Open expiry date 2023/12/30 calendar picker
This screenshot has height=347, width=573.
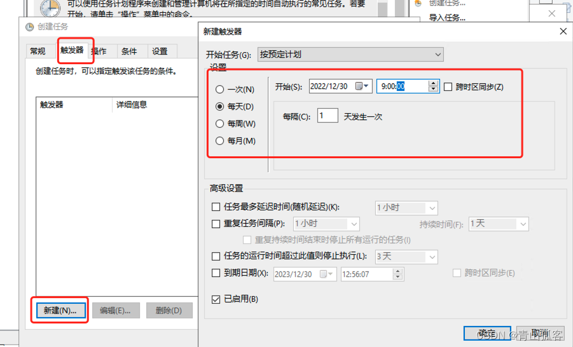click(326, 274)
